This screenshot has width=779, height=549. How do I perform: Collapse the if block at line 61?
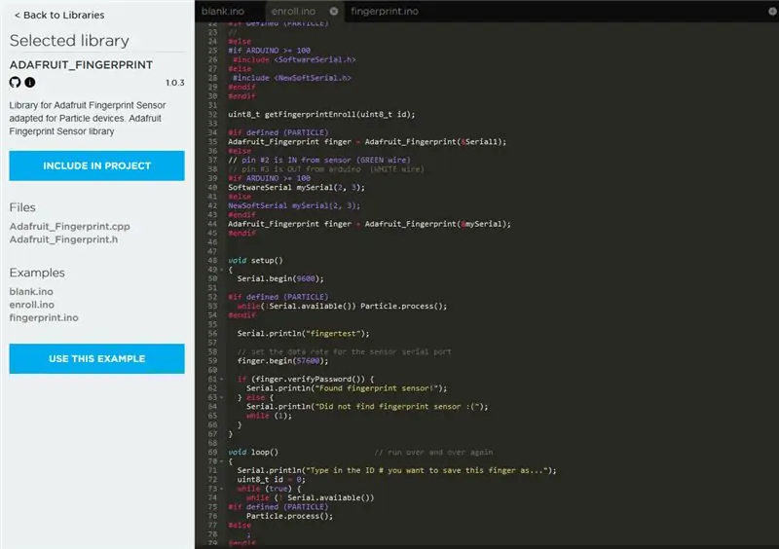coord(222,379)
